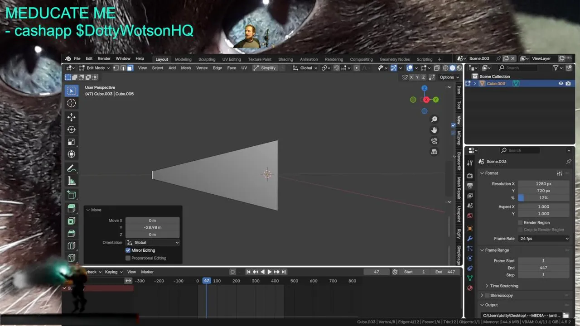580x326 pixels.
Task: Select the Annotate tool
Action: click(x=71, y=168)
